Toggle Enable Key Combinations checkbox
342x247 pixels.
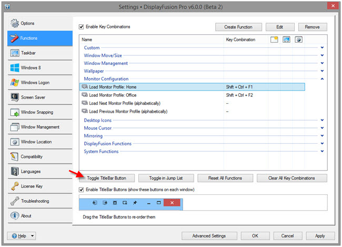pos(82,27)
